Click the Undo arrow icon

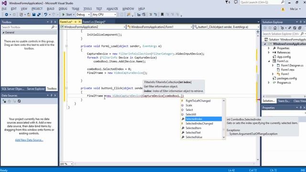[x=46, y=15]
